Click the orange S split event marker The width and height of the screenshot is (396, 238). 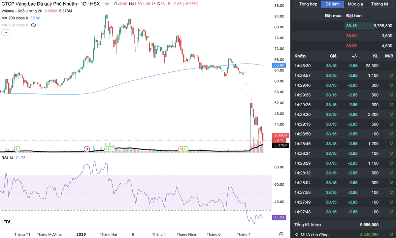point(181,149)
